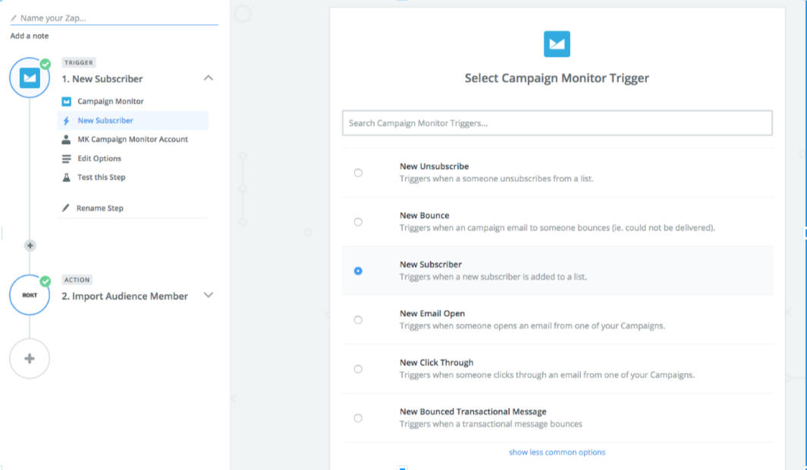807x470 pixels.
Task: Click the Campaign Monitor logo above trigger title
Action: click(x=557, y=44)
